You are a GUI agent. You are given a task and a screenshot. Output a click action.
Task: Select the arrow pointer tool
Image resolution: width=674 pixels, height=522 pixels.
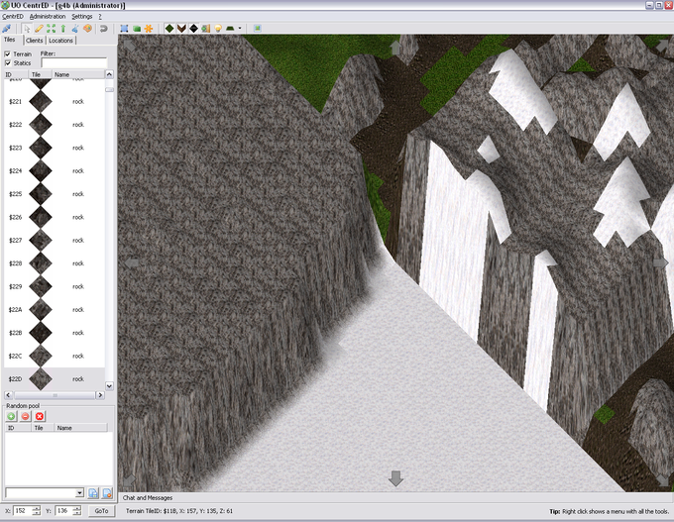click(24, 29)
